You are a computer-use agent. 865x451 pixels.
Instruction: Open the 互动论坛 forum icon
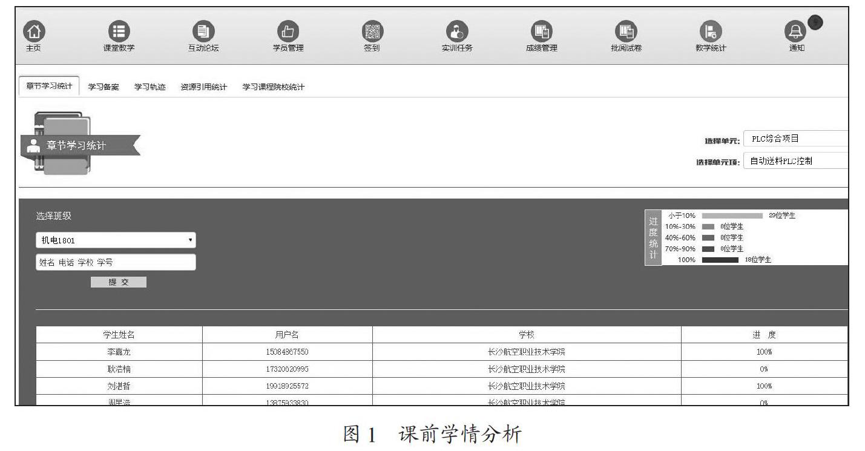coord(203,31)
